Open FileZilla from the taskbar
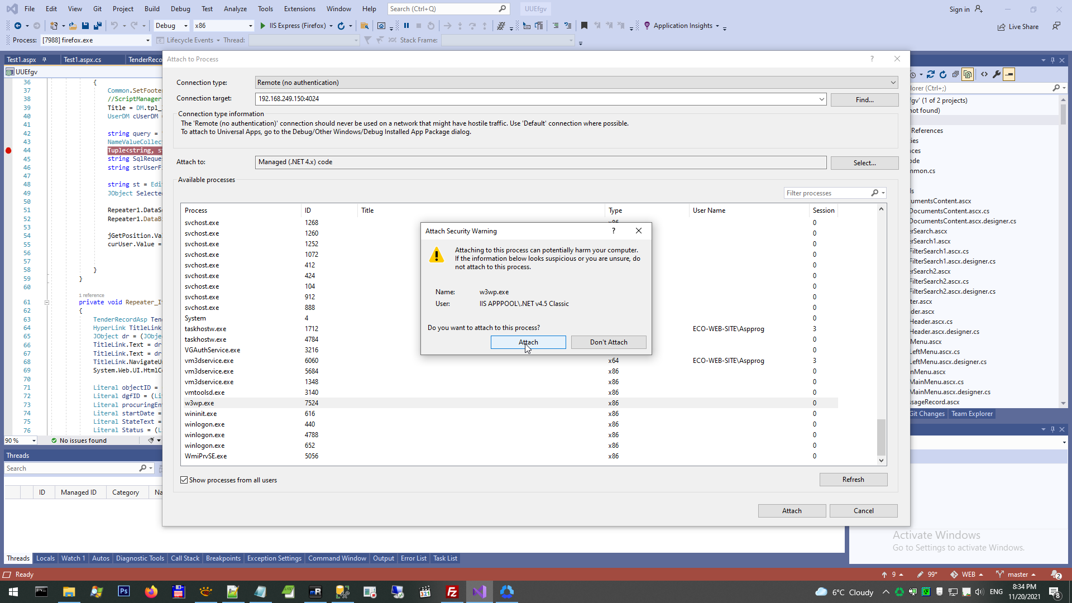The height and width of the screenshot is (603, 1072). [x=452, y=592]
